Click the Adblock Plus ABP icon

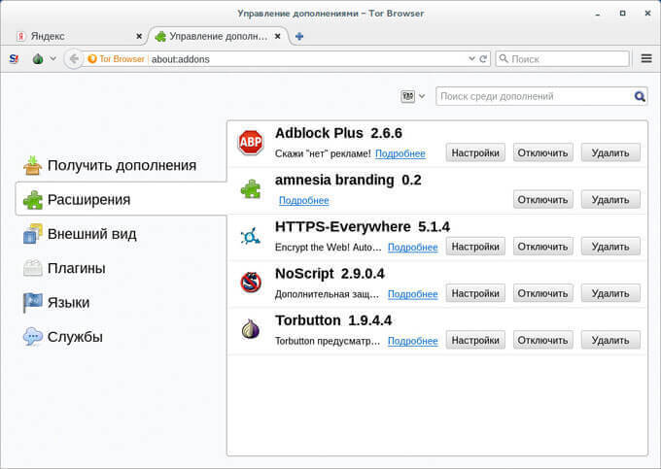251,143
